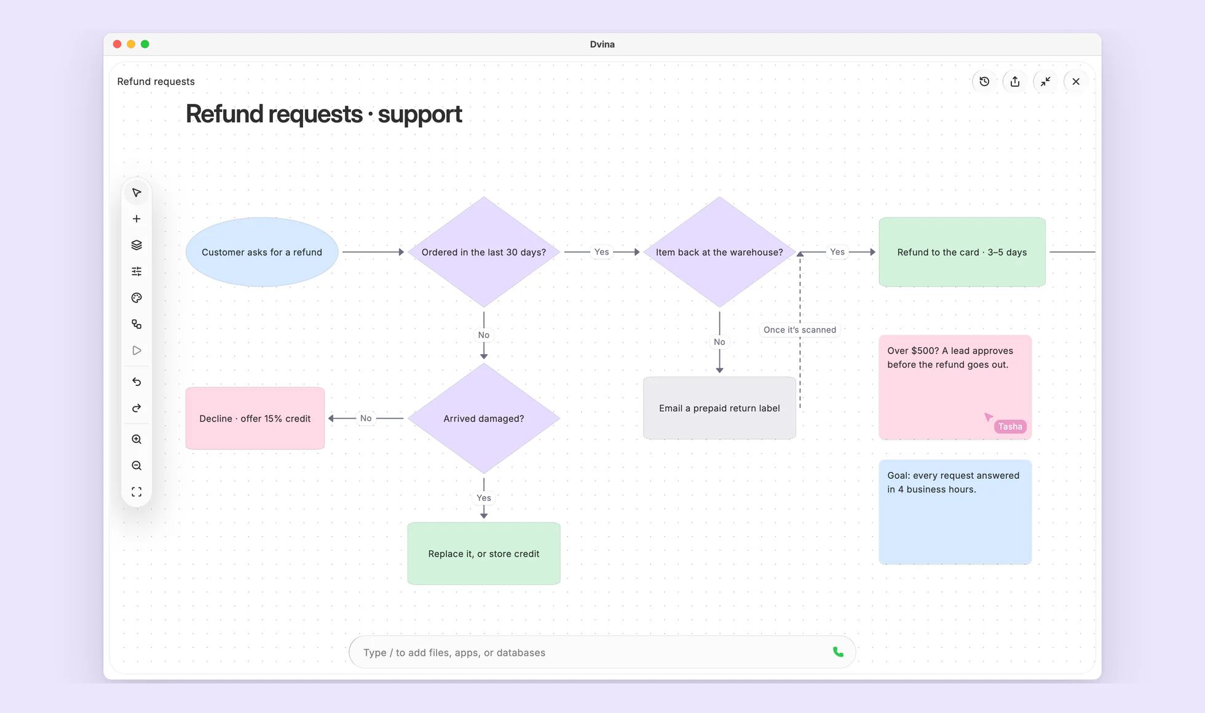This screenshot has width=1205, height=713.
Task: Zoom in on the canvas
Action: (136, 439)
